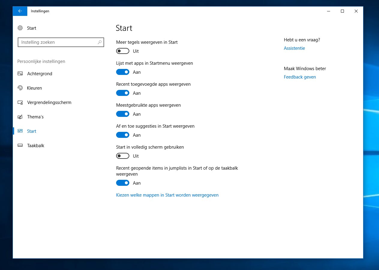Click the Kleuren palette icon
Screen dimensions: 379x270
point(20,88)
